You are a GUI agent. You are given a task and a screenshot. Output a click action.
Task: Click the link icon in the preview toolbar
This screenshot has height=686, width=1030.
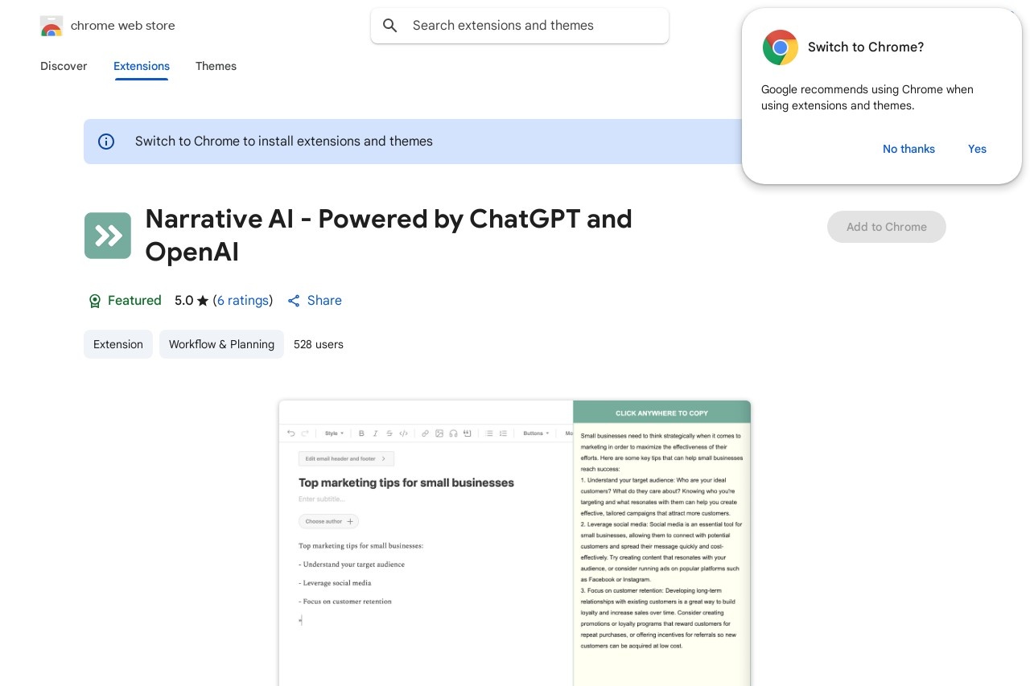(426, 433)
